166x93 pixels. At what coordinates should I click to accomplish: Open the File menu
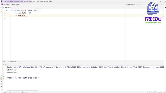(x=5, y=1)
